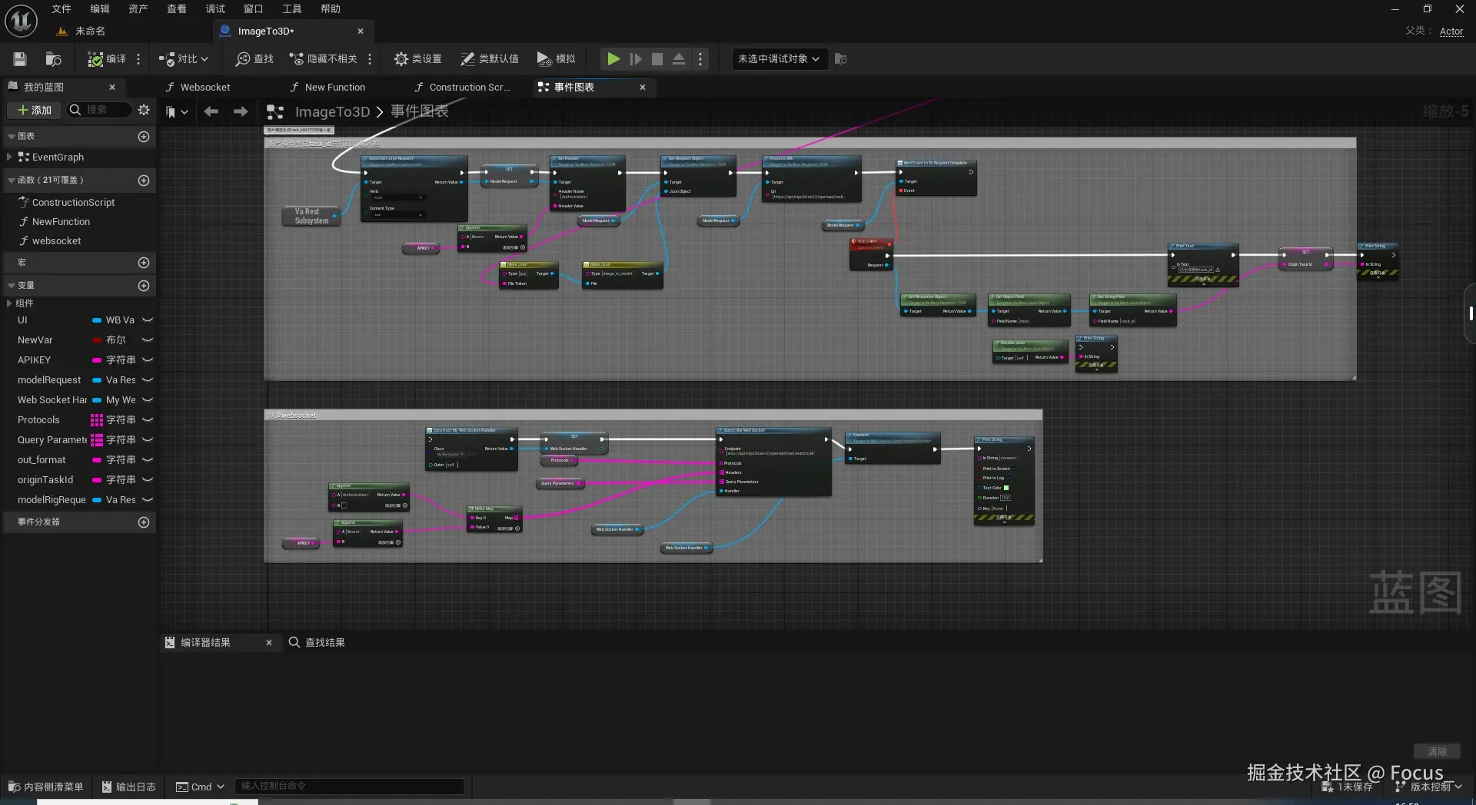The image size is (1476, 805).
Task: Open 版本控制 revision control menu
Action: pos(1428,787)
